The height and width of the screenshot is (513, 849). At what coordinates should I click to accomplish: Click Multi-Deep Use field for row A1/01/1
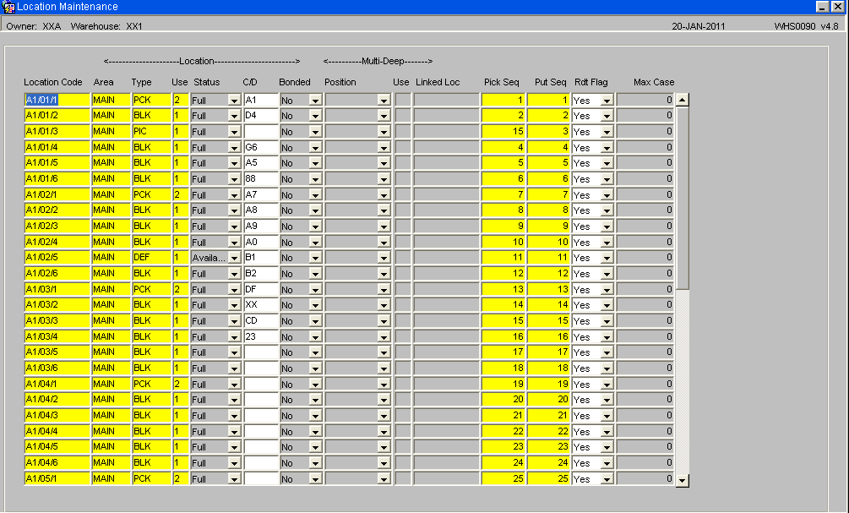(x=403, y=100)
